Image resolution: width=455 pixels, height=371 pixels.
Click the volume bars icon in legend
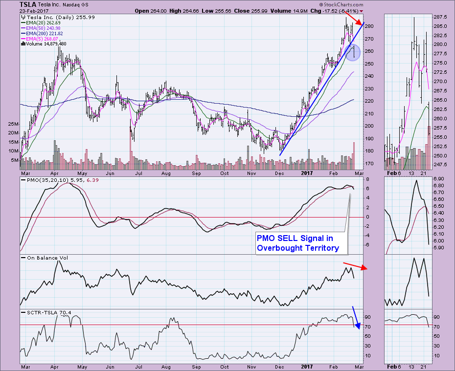(23, 44)
